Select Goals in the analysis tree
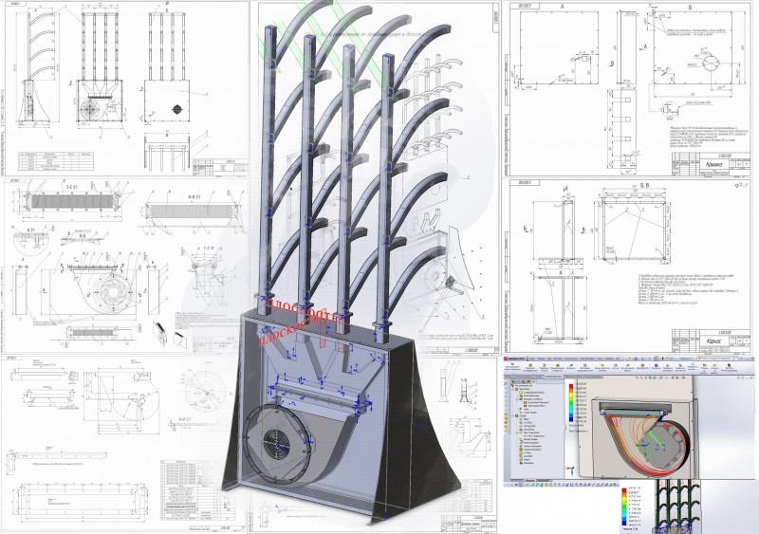 525,409
